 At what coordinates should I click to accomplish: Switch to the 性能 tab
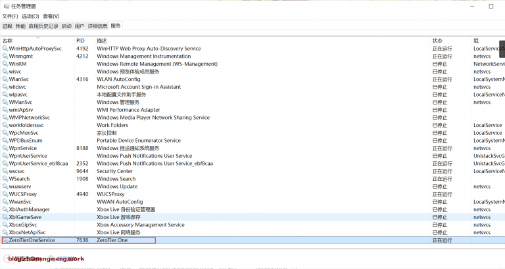(20, 26)
